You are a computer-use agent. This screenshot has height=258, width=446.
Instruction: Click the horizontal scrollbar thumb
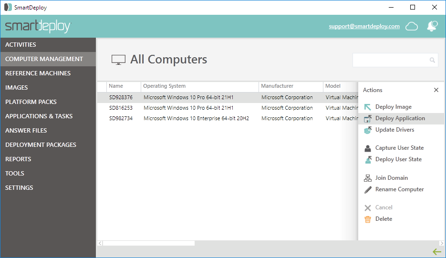click(x=149, y=244)
